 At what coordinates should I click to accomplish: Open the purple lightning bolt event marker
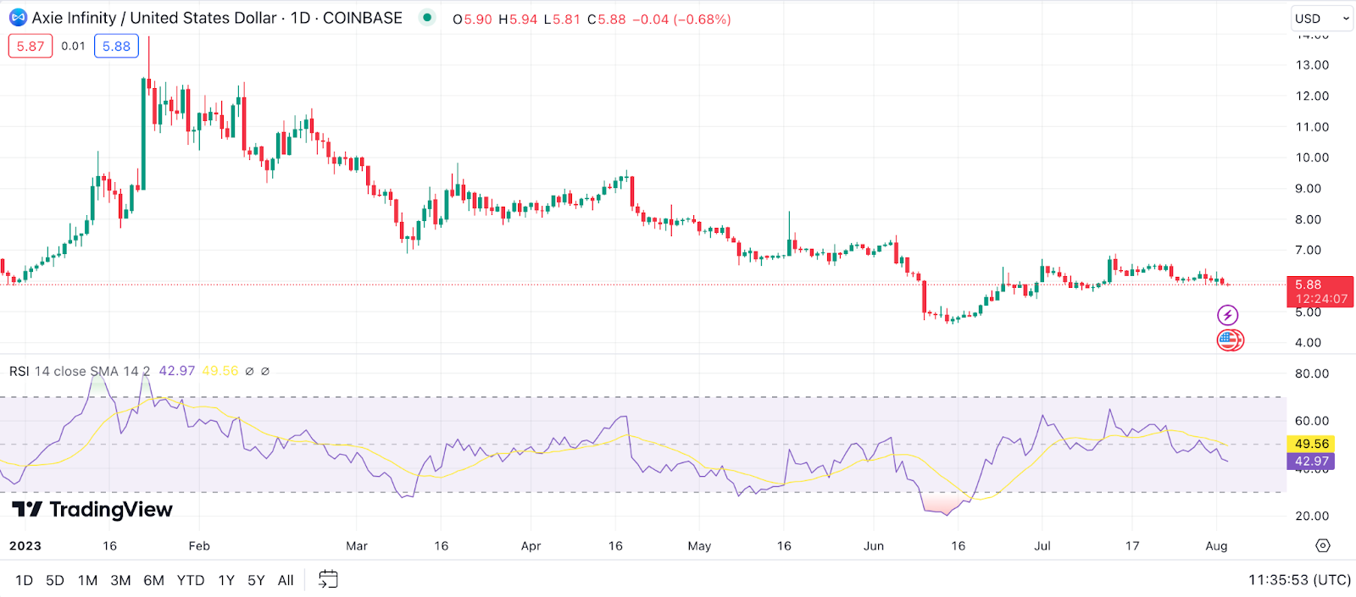click(1227, 316)
